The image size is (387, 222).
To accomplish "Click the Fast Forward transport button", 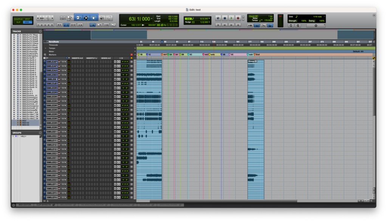I will 231,25.
